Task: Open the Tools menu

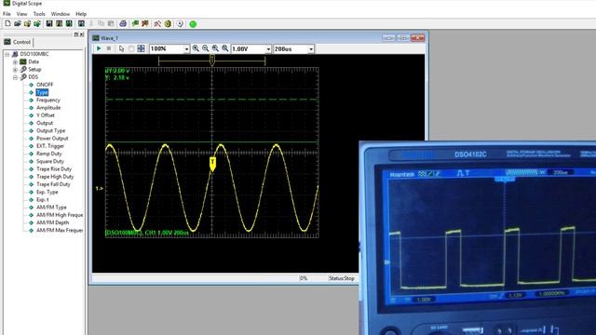Action: [x=39, y=14]
